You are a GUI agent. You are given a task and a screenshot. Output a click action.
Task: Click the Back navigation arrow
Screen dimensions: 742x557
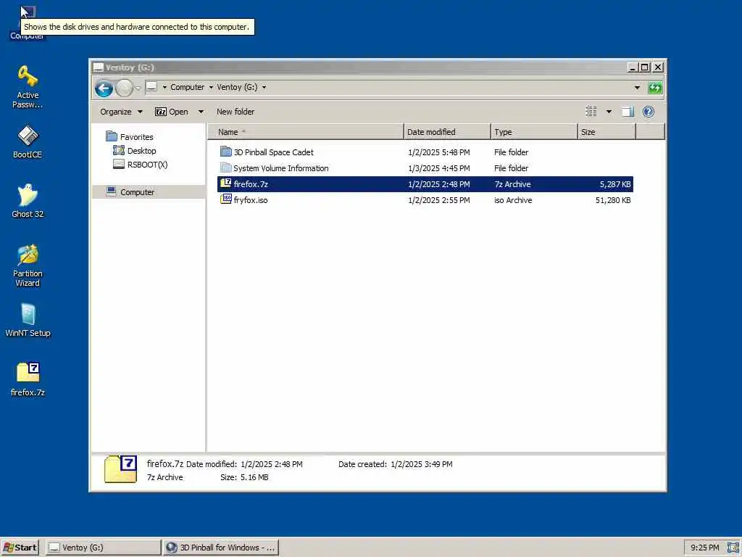pyautogui.click(x=104, y=88)
